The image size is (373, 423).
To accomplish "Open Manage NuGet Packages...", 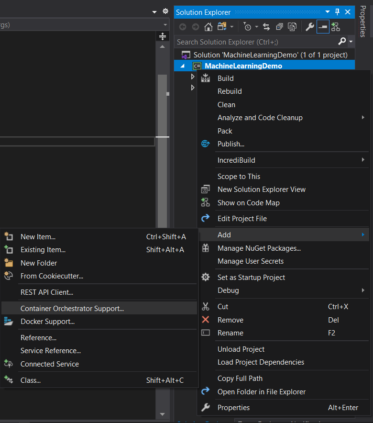I will click(x=284, y=248).
